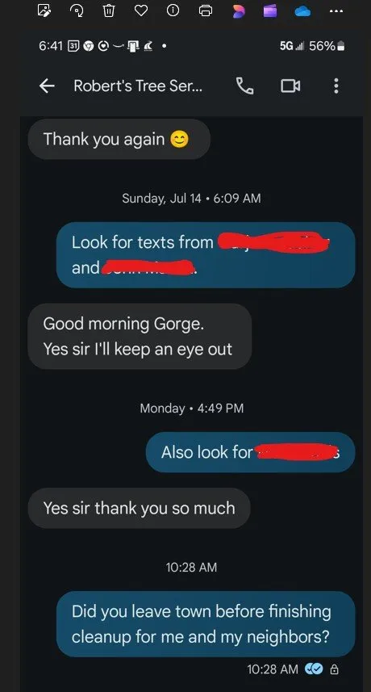Select the 'Did you leave town' message bubble
Screen dimensions: 371x692
click(x=206, y=624)
